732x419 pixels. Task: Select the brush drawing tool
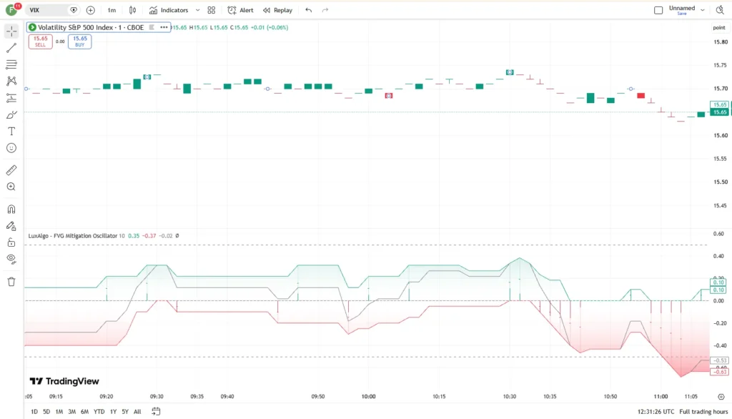[x=11, y=115]
